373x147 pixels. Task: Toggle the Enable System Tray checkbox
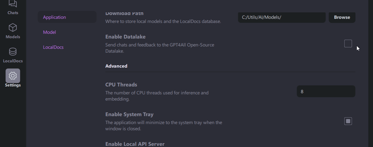coord(348,121)
